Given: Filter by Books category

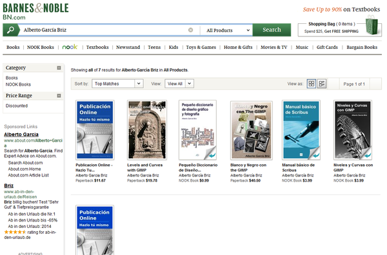Looking at the screenshot, I should (x=12, y=78).
